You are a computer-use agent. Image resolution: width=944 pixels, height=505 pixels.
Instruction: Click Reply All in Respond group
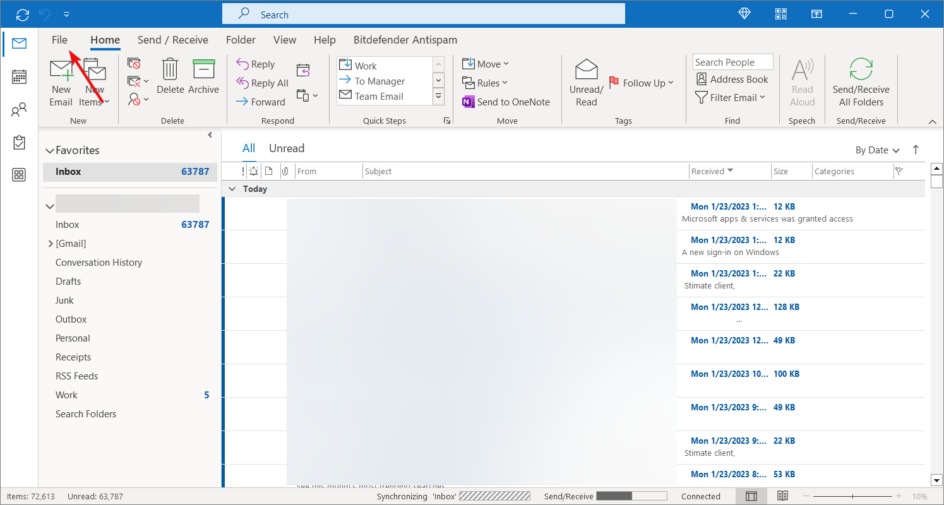click(x=262, y=83)
